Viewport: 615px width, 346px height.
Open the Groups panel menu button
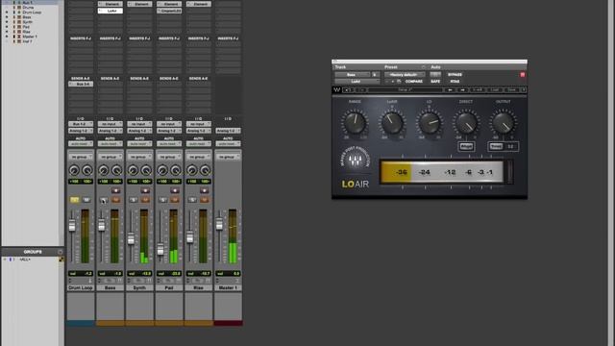click(x=60, y=252)
